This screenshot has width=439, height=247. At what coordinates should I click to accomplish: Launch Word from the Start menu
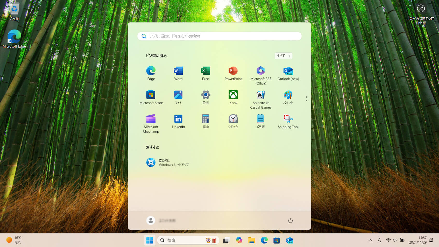178,73
